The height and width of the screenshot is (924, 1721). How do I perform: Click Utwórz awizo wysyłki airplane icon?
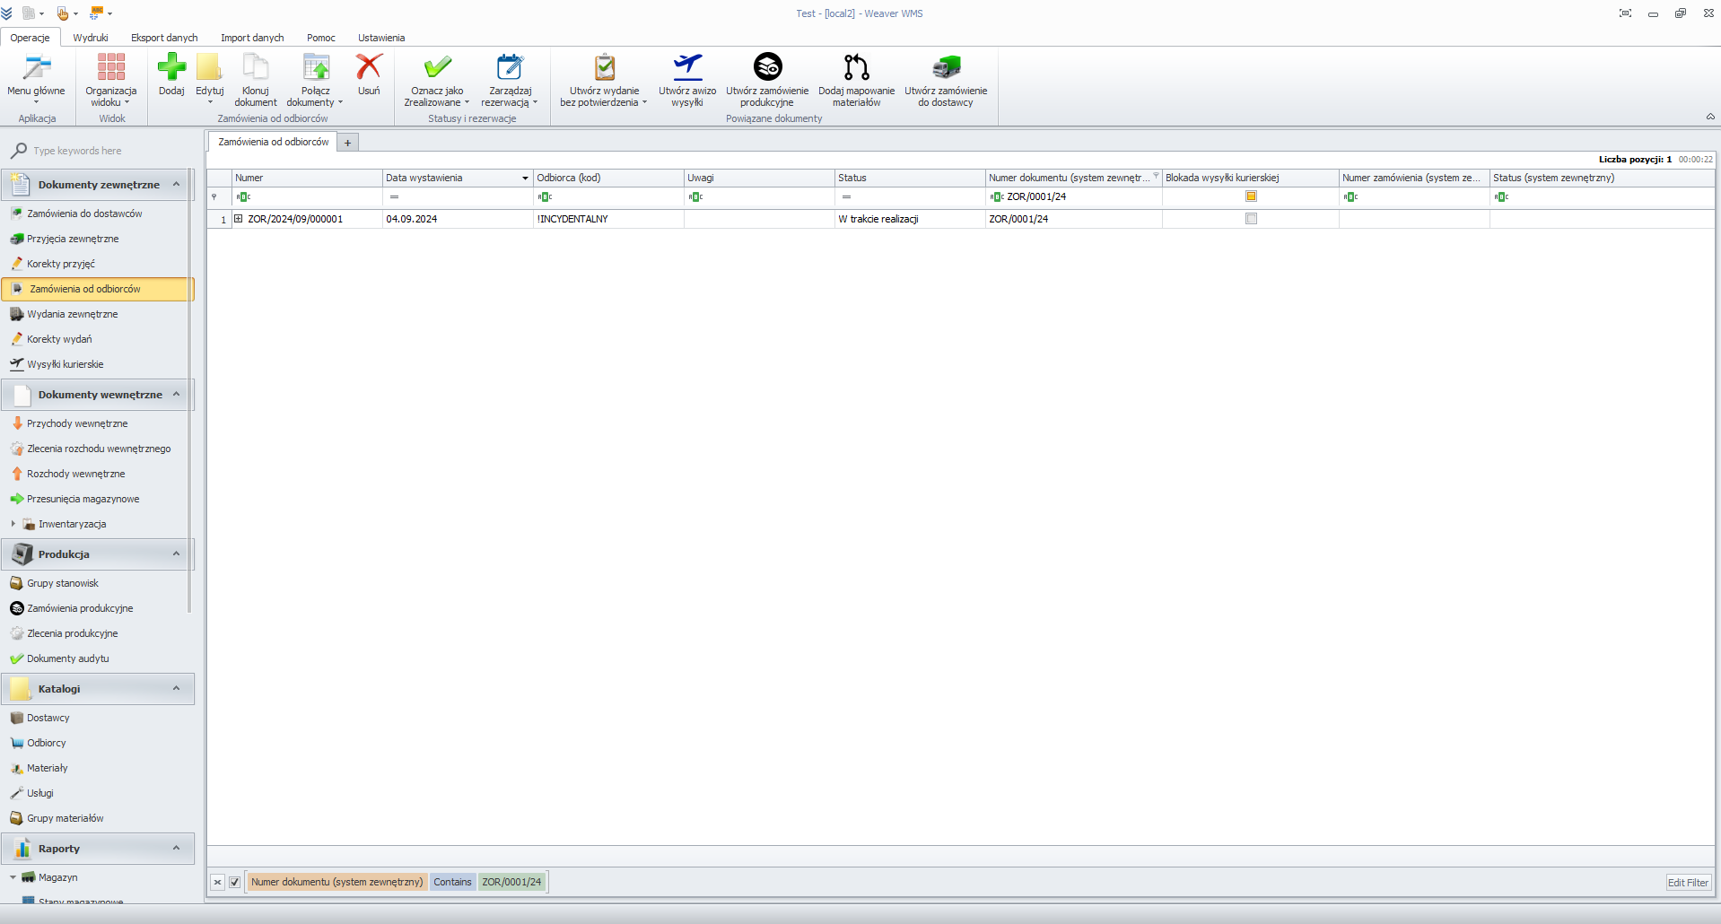point(687,68)
